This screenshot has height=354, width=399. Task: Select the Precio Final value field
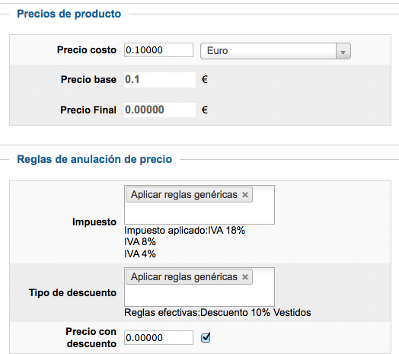pyautogui.click(x=160, y=110)
